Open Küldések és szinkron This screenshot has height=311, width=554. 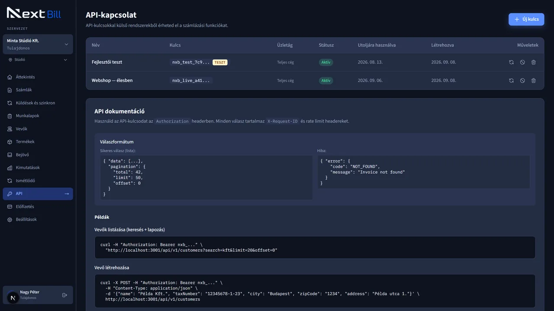(x=38, y=103)
